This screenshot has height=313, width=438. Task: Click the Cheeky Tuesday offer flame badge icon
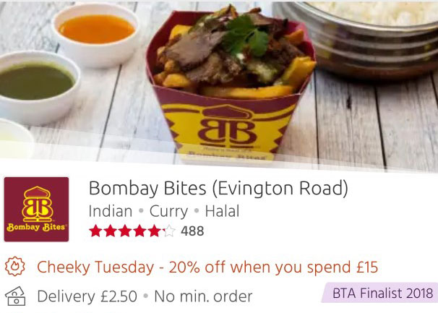[14, 266]
